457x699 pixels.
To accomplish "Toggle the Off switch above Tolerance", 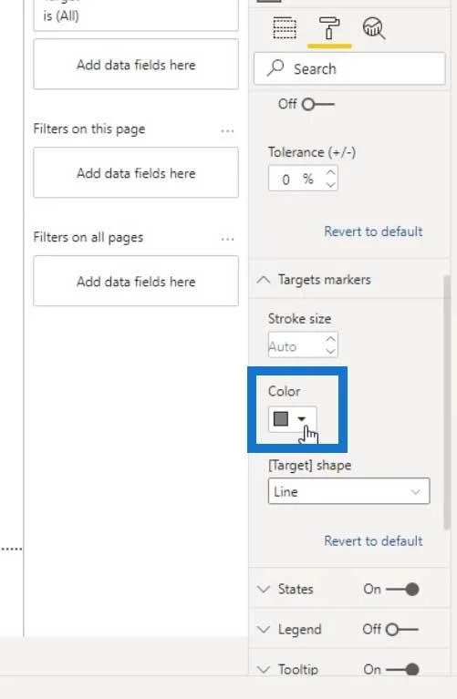I will pyautogui.click(x=317, y=104).
